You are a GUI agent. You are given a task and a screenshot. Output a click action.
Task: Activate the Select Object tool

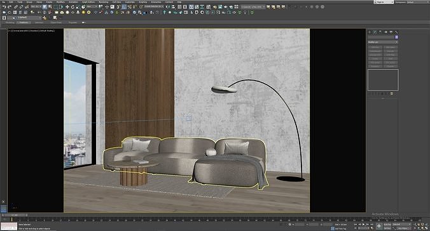[45, 6]
